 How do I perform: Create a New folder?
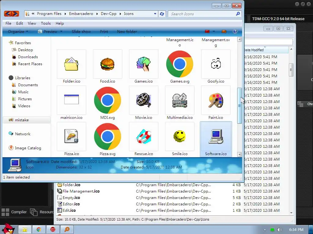point(127,31)
